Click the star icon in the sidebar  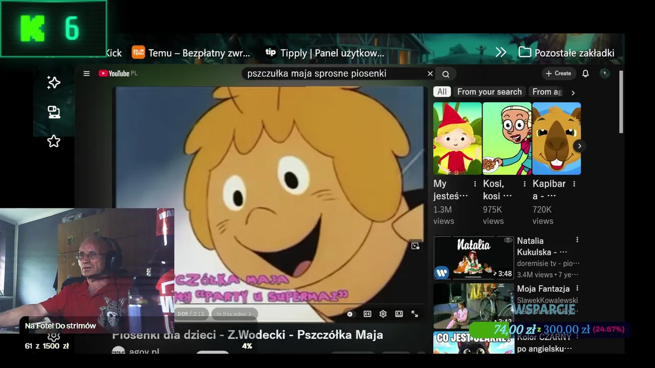click(x=54, y=142)
